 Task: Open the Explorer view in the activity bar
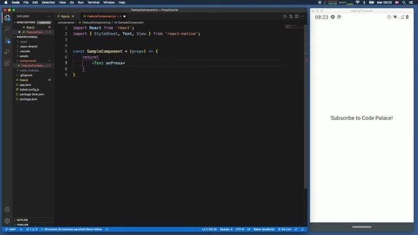(7, 18)
